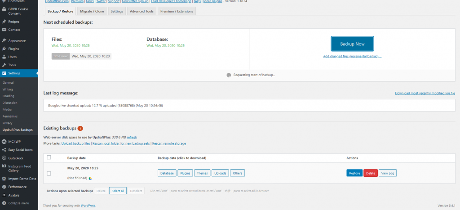Image resolution: width=460 pixels, height=210 pixels.
Task: Select UpdraftPlus Backups submenu item
Action: [18, 130]
